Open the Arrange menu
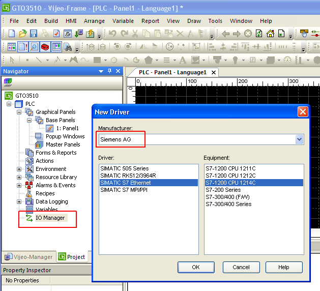The width and height of the screenshot is (320, 291). pos(94,21)
